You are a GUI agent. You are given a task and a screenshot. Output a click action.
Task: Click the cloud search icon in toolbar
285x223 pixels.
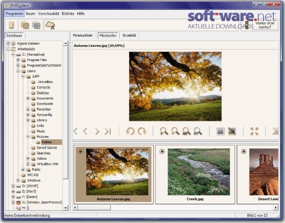50,25
